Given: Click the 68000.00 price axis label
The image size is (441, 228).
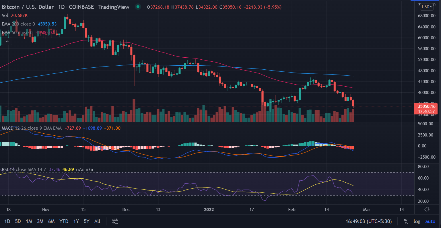Looking at the screenshot, I should 427,16.
